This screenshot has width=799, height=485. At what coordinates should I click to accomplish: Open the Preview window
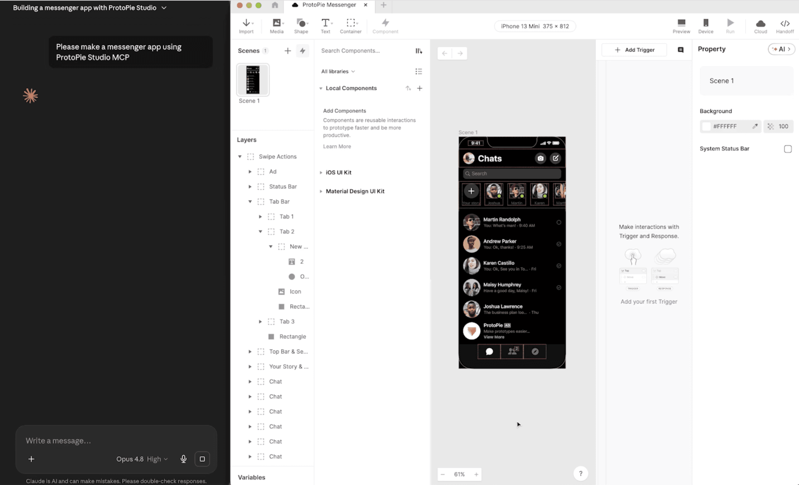point(681,26)
